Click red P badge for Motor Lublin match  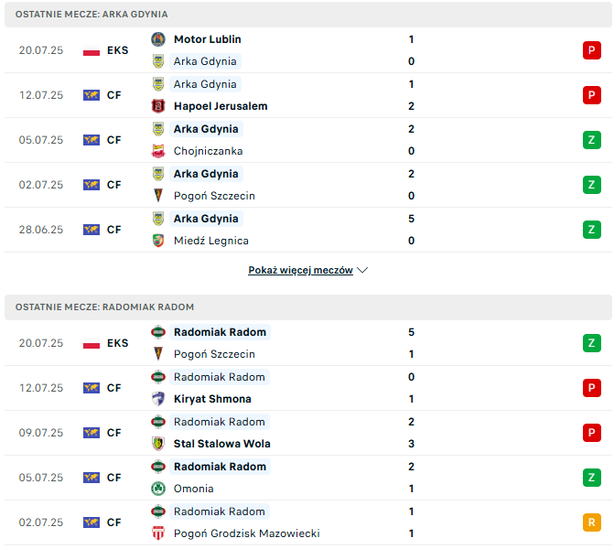[592, 50]
